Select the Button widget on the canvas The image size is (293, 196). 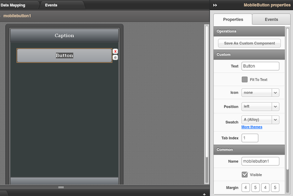pyautogui.click(x=64, y=56)
